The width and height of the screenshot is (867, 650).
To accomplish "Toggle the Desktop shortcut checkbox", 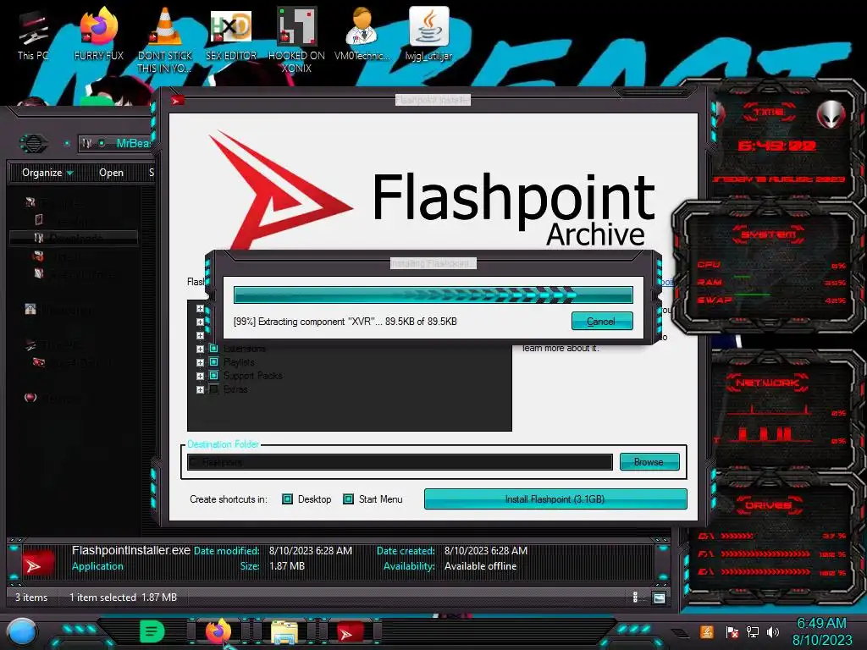I will click(288, 499).
